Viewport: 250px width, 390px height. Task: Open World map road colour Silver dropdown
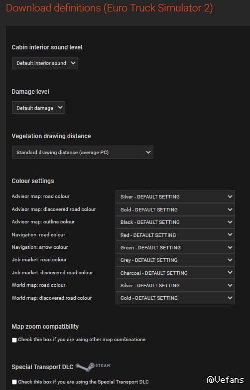pyautogui.click(x=175, y=285)
